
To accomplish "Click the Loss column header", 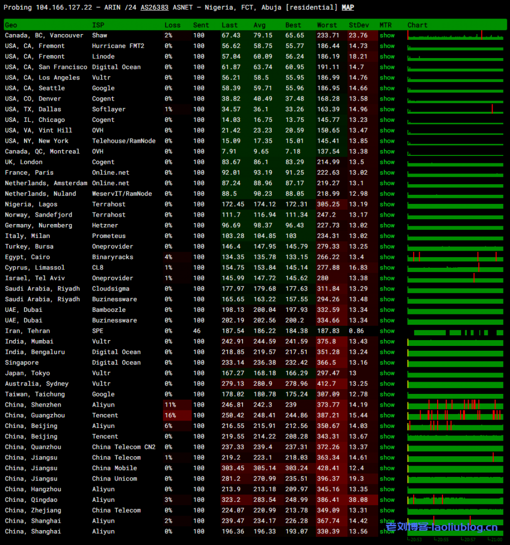I will coord(172,25).
